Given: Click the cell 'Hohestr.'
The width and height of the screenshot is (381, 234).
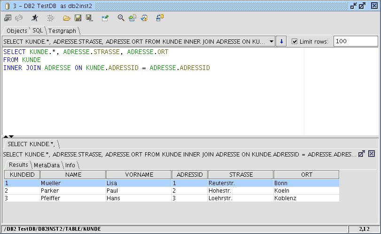Looking at the screenshot, I should pyautogui.click(x=241, y=190).
